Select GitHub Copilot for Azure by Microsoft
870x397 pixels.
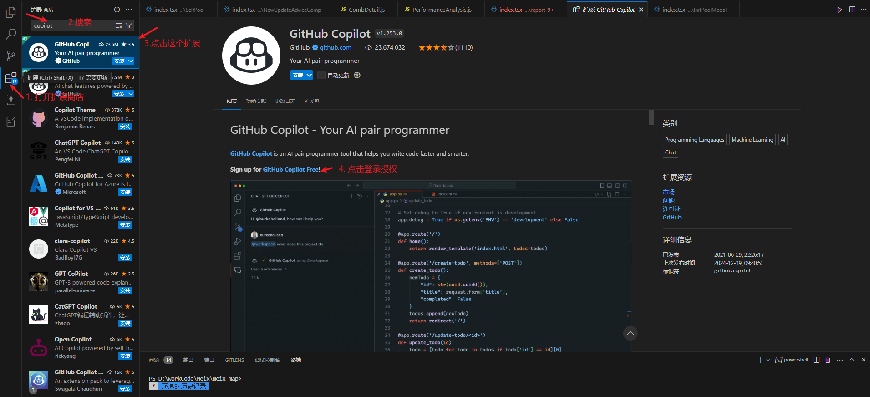click(x=81, y=183)
